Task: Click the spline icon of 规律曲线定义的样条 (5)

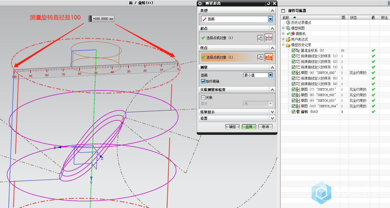Action: click(x=298, y=78)
